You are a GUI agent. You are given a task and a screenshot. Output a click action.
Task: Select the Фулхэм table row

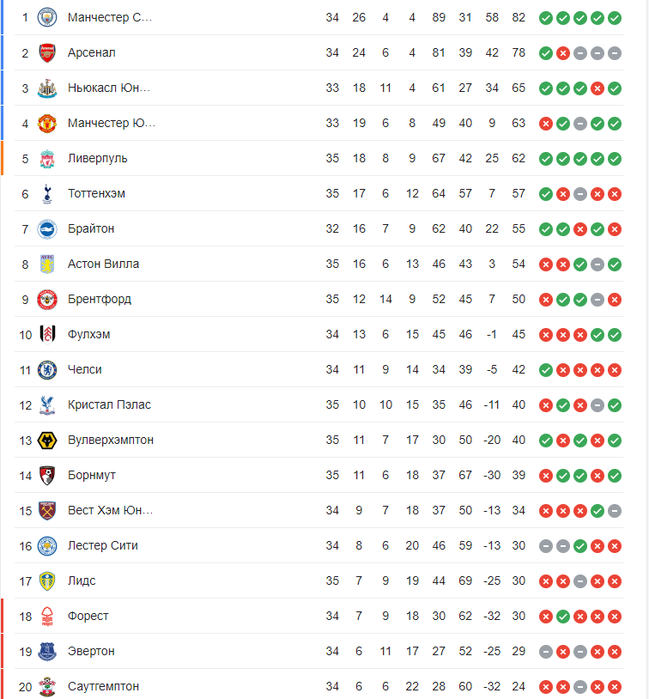[x=318, y=335]
